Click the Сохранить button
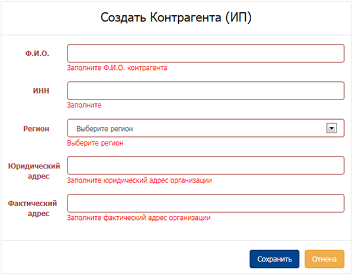 coord(274,259)
